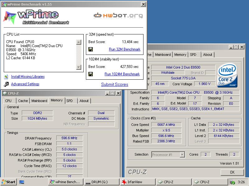Open Memory tab in the right CPU-Z window

click(x=180, y=55)
